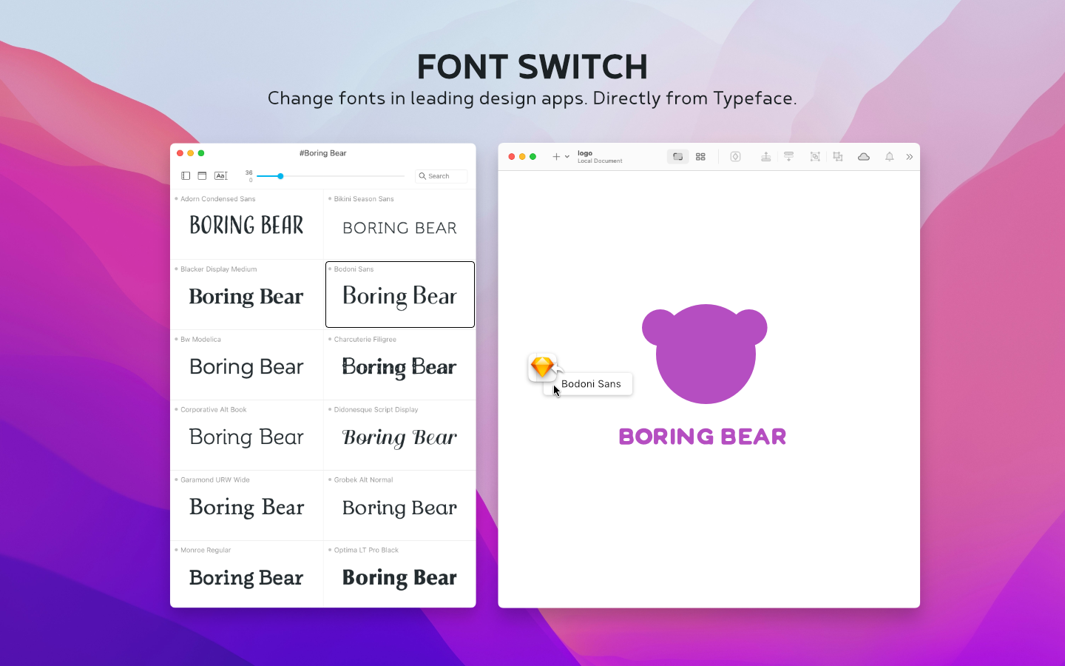Click the magnifier icon in the Search field
The width and height of the screenshot is (1065, 666).
[422, 176]
